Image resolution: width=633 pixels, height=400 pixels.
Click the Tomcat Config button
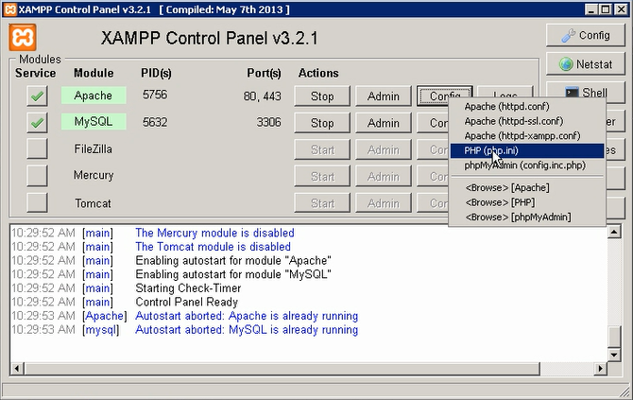[x=433, y=202]
